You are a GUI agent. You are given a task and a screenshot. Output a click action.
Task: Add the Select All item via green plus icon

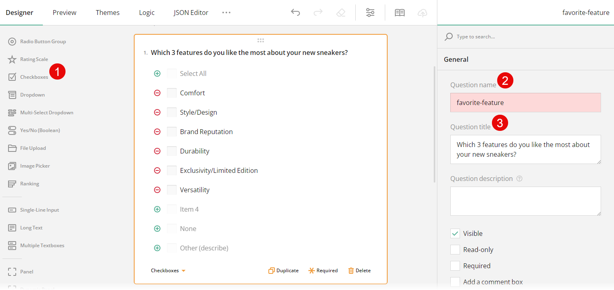(157, 73)
